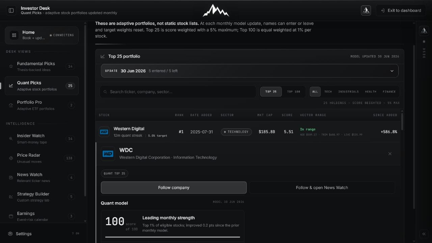Click the Rank column header
This screenshot has width=432, height=243.
179,115
